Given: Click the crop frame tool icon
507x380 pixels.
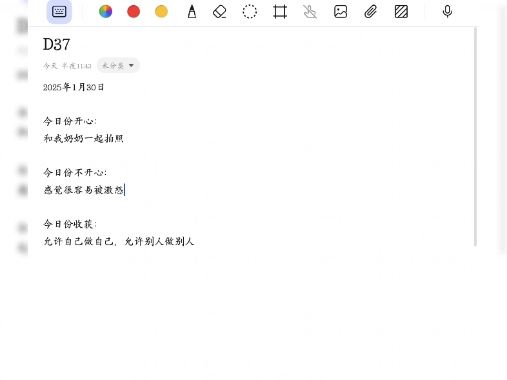Looking at the screenshot, I should pos(280,12).
